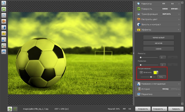The image size is (185, 112).
Task: Click the 70% colorize value field
Action: pyautogui.click(x=161, y=77)
